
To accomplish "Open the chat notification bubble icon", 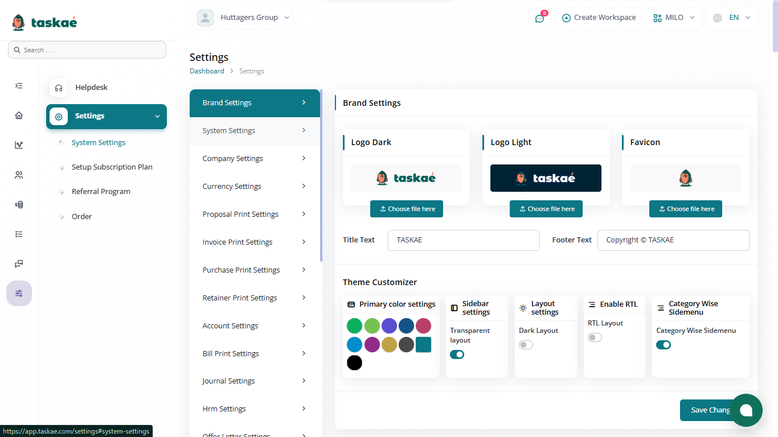I will [539, 18].
